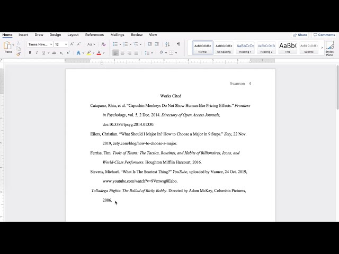Click the Works Cited heading

click(x=171, y=96)
